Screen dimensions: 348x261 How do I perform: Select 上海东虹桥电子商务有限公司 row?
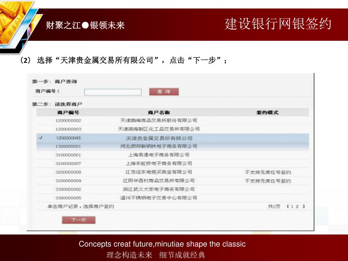click(173, 163)
